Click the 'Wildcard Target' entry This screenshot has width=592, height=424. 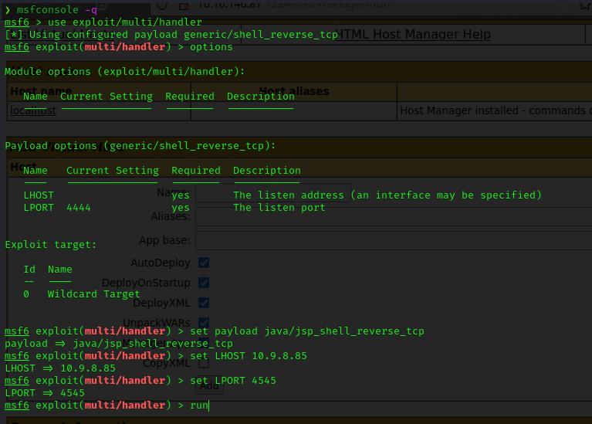(x=93, y=294)
